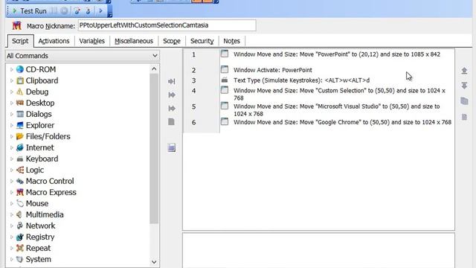Screen dimensions: 476x268
Task: Click the globe icon next to CD-ROM
Action: point(20,69)
